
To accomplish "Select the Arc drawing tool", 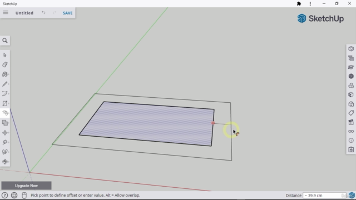I will pyautogui.click(x=5, y=94).
